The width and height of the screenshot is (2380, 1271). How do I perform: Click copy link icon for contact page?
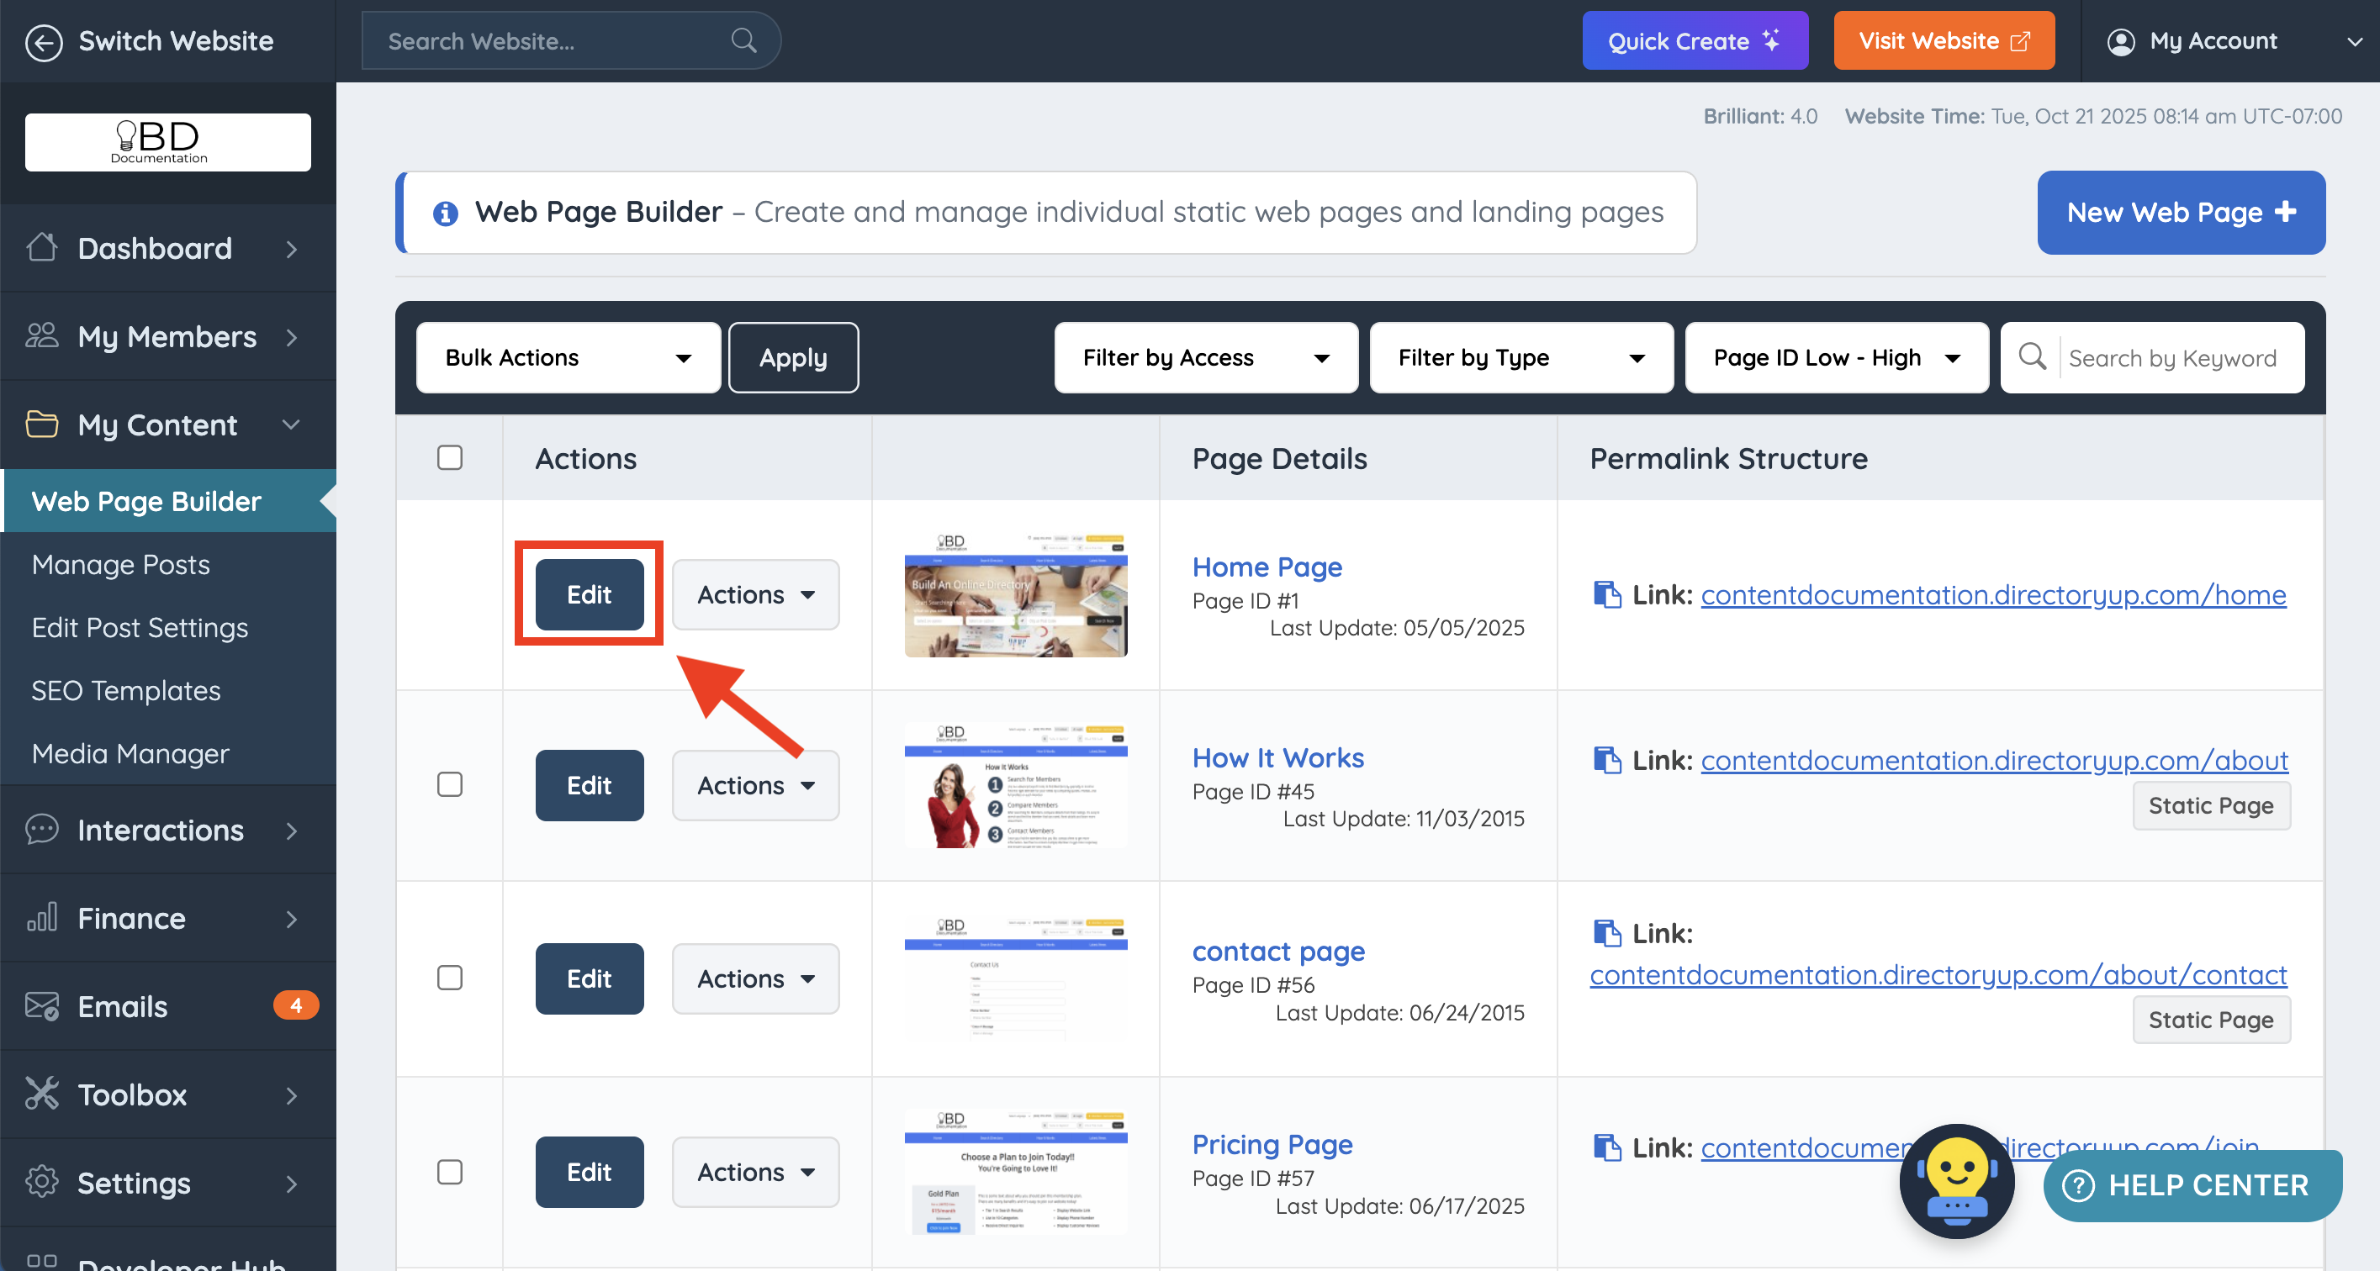1606,933
